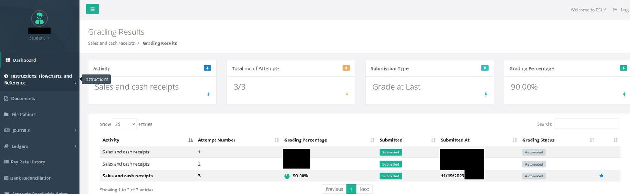
Task: Click the Bank Reconciliation icon
Action: [x=7, y=178]
